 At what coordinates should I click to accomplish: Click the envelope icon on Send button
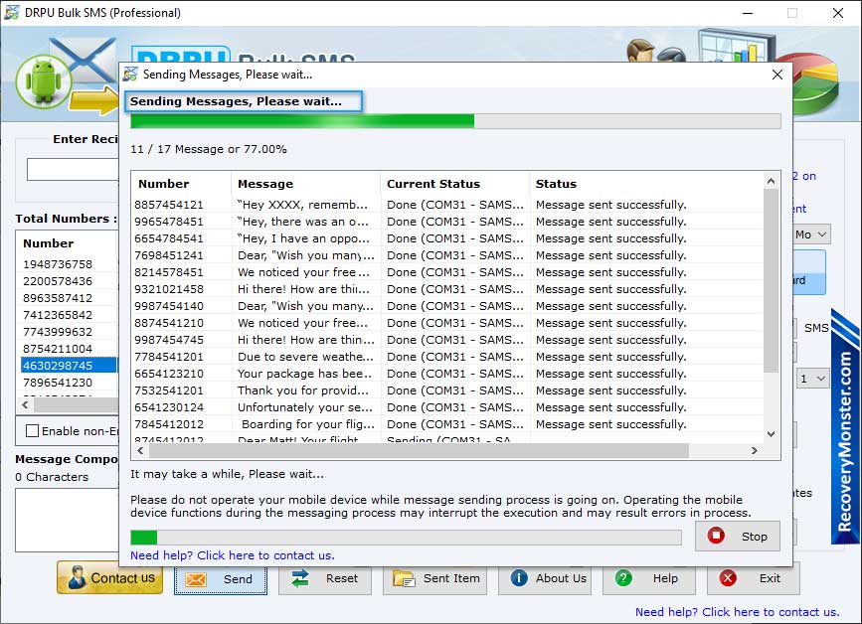pyautogui.click(x=196, y=579)
